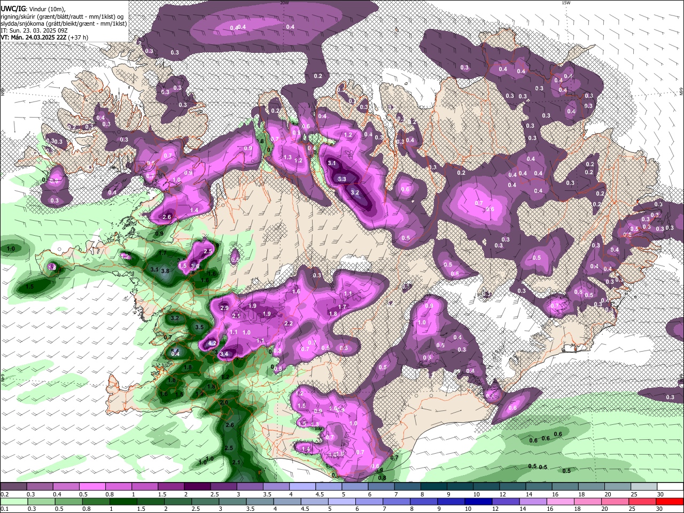Image resolution: width=684 pixels, height=513 pixels.
Task: Click the red swatch after 30 in the lower rain legend
Action: click(x=669, y=502)
